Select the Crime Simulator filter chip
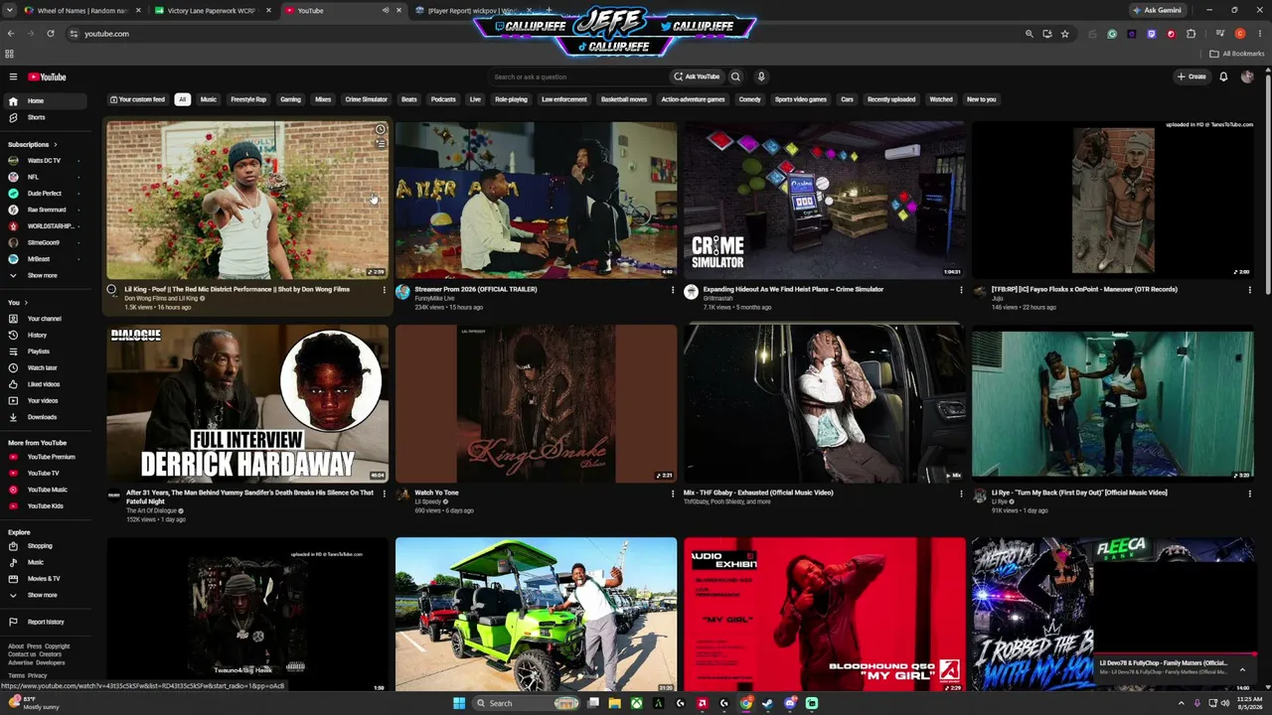 (x=366, y=99)
